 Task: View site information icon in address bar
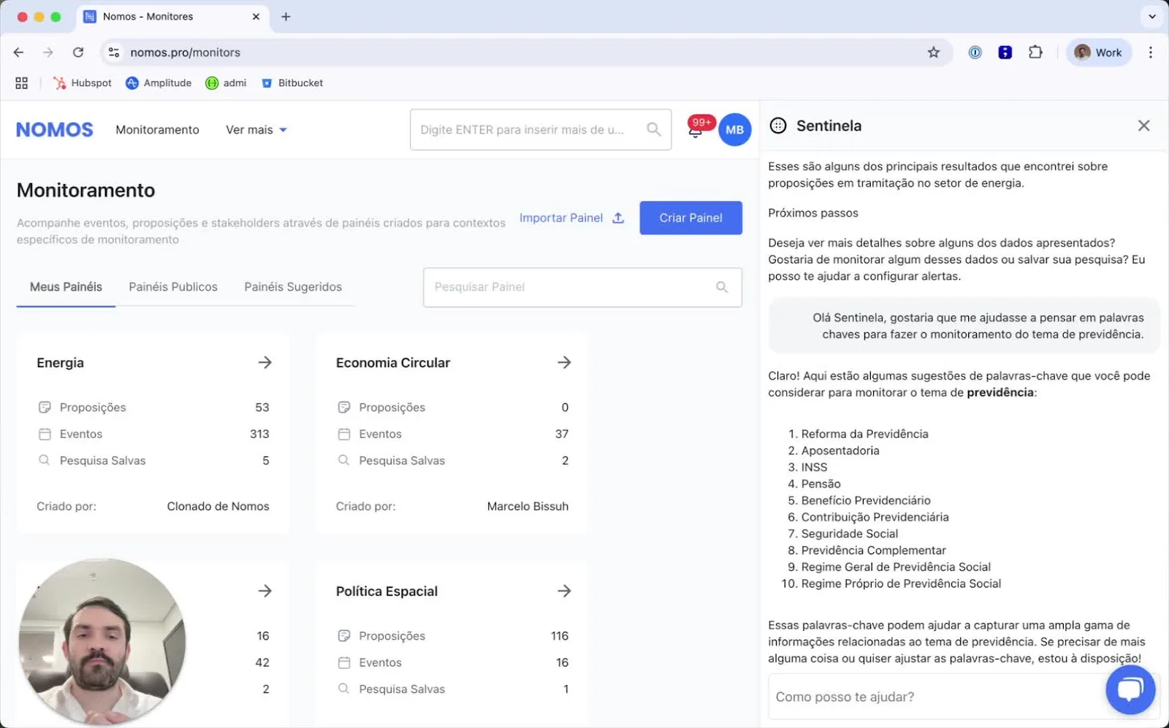point(114,53)
